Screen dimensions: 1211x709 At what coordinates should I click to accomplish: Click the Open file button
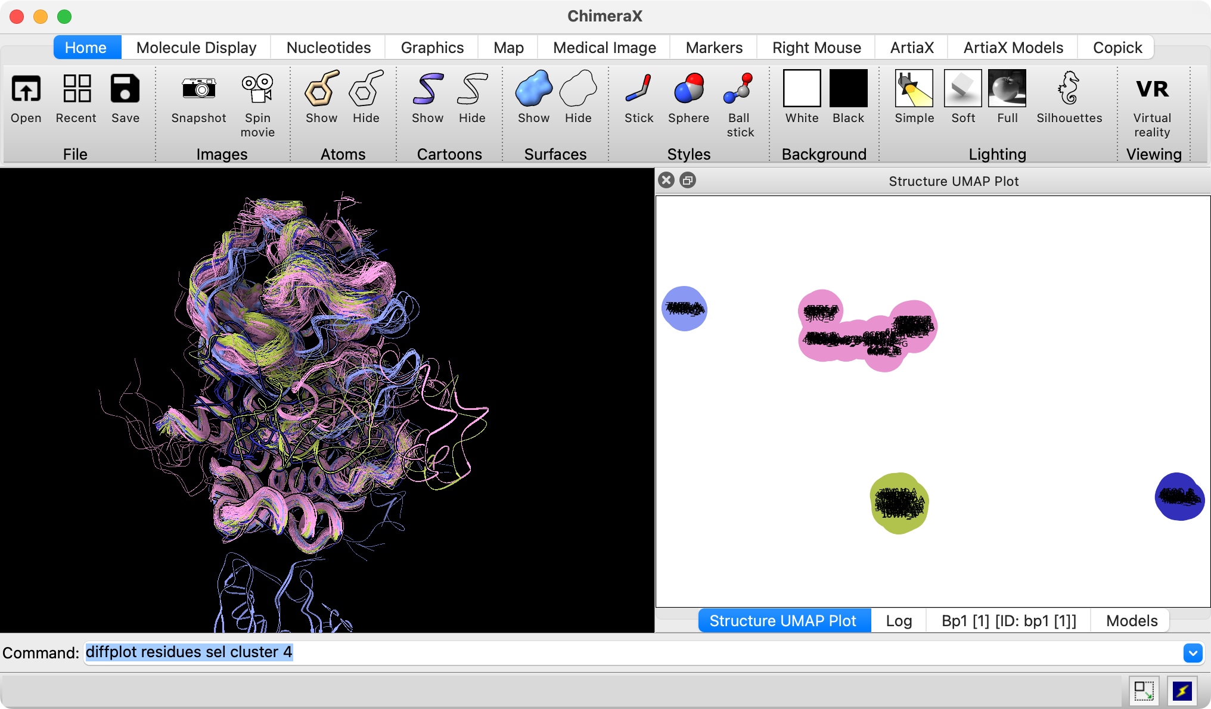[x=26, y=89]
